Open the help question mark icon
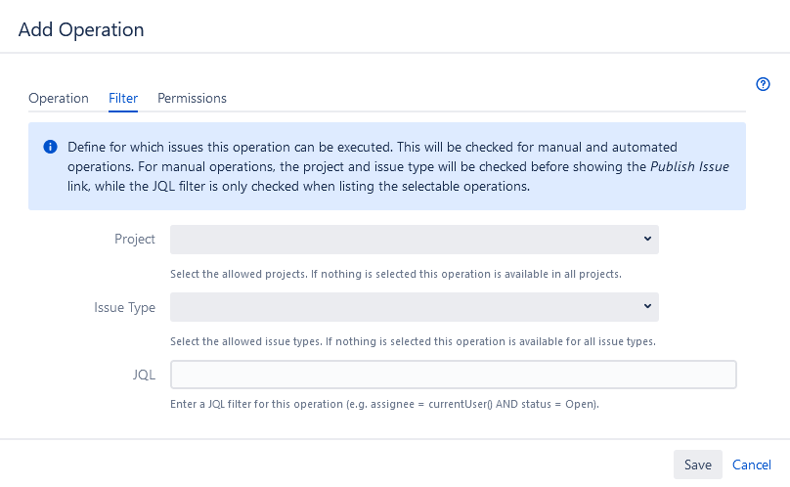The image size is (790, 487). click(x=763, y=84)
